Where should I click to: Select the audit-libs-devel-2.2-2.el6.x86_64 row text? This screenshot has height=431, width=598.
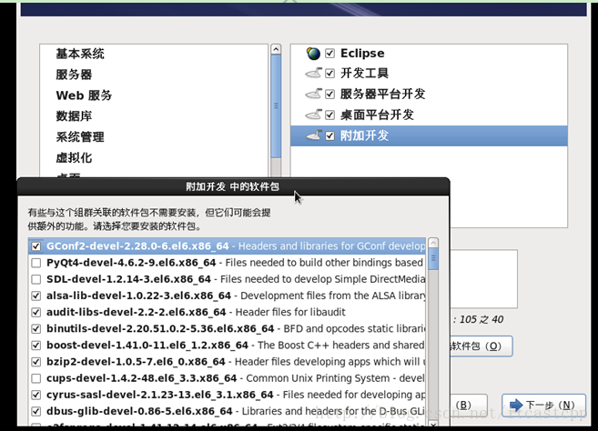click(x=137, y=312)
